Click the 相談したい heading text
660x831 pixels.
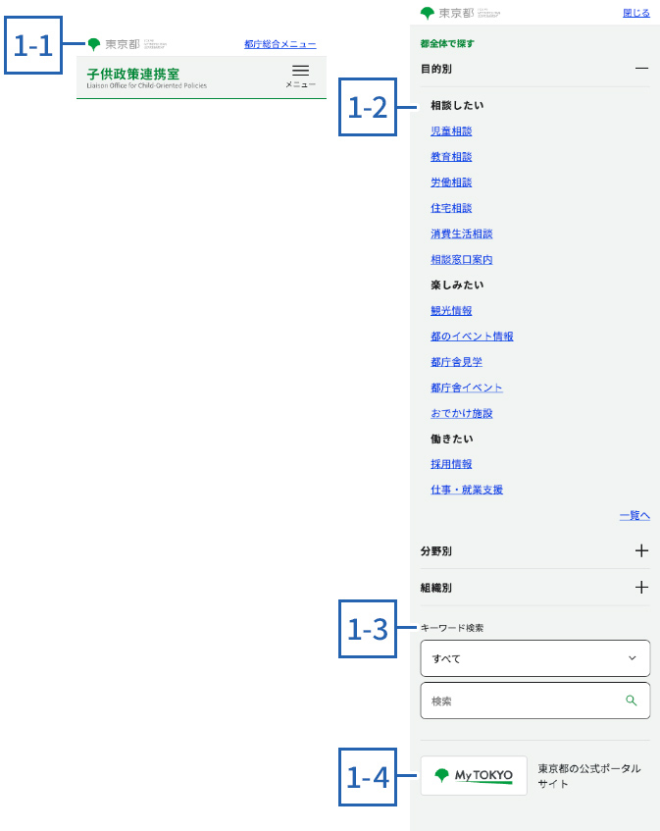pos(457,105)
